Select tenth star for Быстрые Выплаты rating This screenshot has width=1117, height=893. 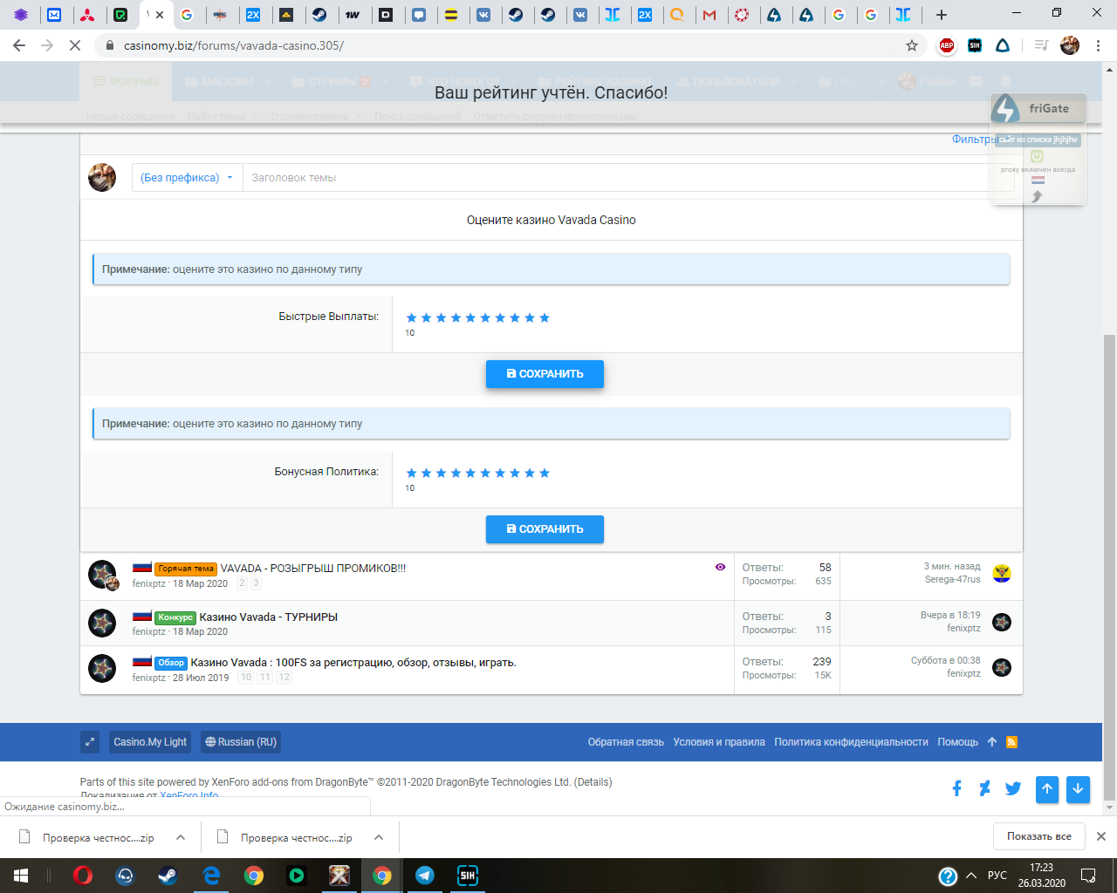545,317
